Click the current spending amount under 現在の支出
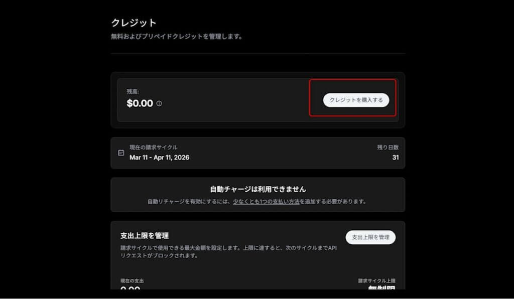The height and width of the screenshot is (299, 514). pos(130,288)
